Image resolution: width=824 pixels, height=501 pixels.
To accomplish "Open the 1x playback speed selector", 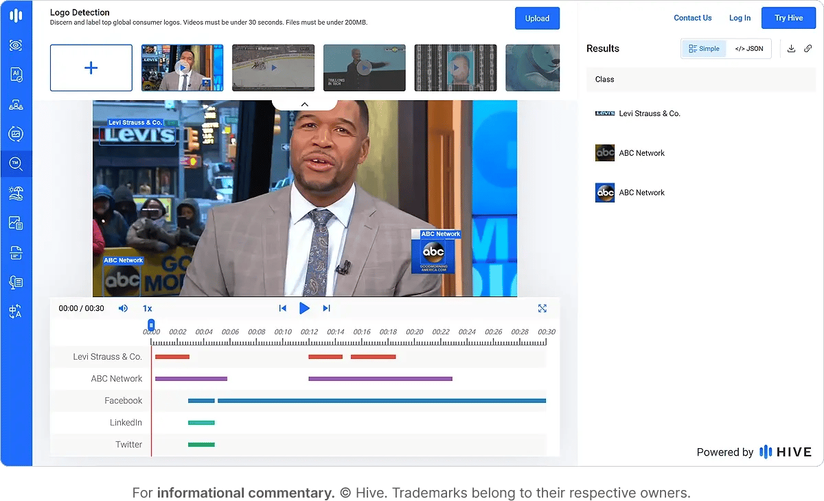I will [x=147, y=308].
